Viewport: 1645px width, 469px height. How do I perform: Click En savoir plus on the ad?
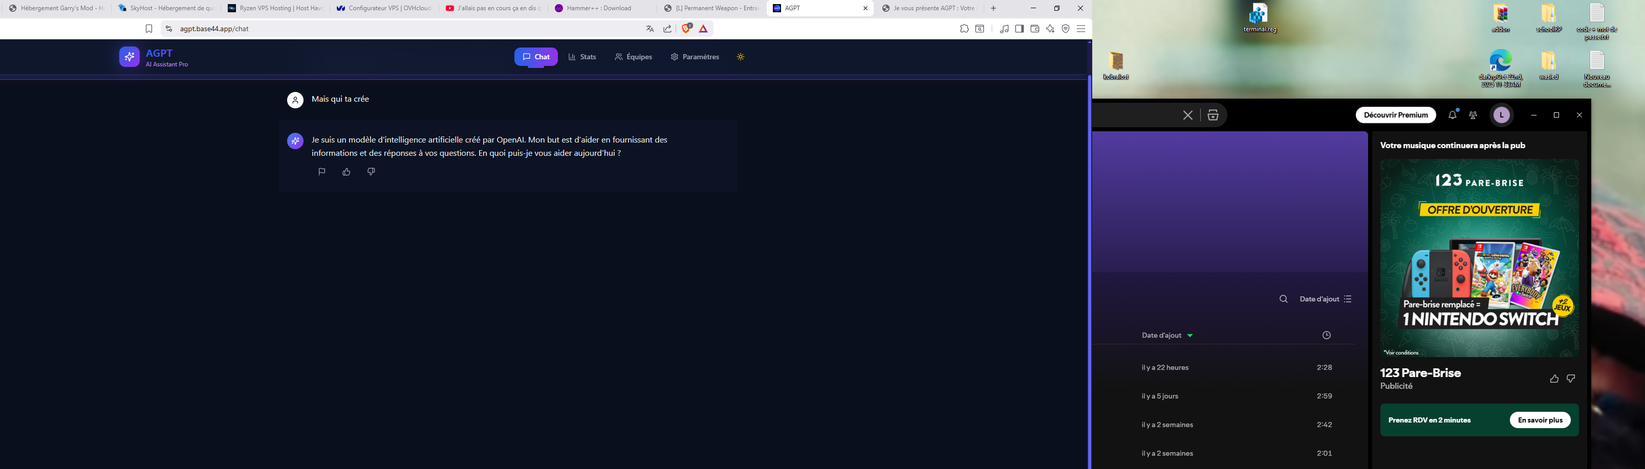tap(1540, 420)
